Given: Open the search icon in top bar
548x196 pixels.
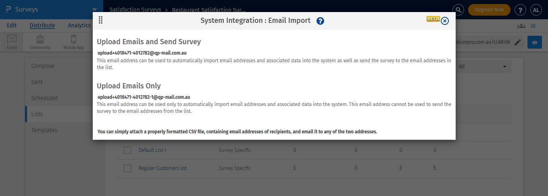Looking at the screenshot, I should pos(458,10).
